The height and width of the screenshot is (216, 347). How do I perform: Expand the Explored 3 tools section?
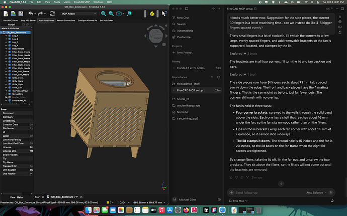tap(243, 54)
